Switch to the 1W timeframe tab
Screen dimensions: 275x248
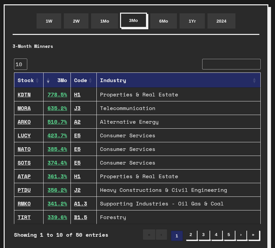(49, 21)
